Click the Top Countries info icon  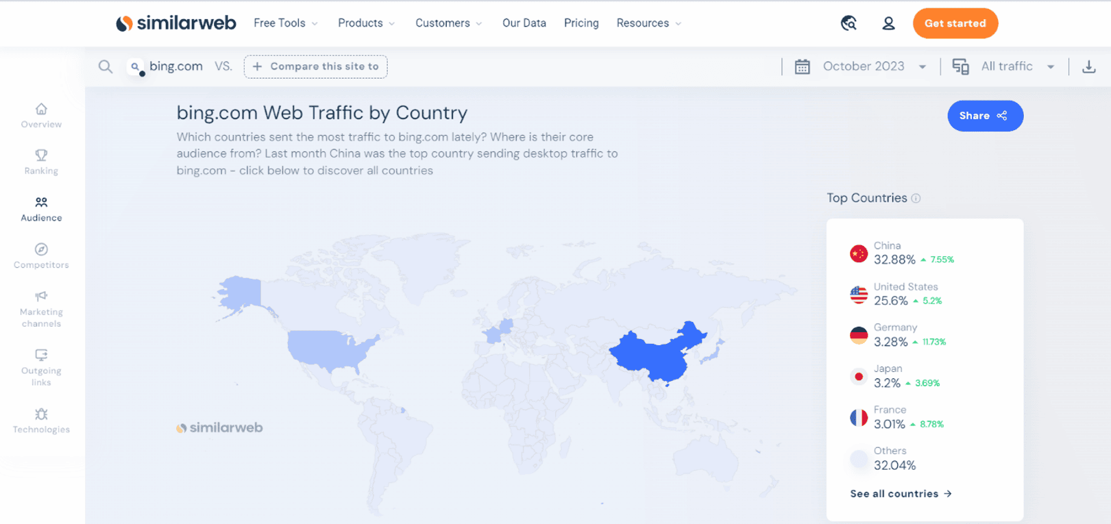click(916, 198)
